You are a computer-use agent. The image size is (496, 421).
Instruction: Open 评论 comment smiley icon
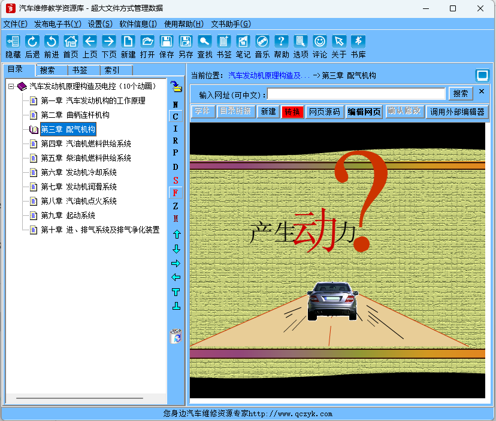click(x=320, y=41)
